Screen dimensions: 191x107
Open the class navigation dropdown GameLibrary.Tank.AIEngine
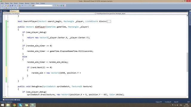pyautogui.click(x=50, y=14)
